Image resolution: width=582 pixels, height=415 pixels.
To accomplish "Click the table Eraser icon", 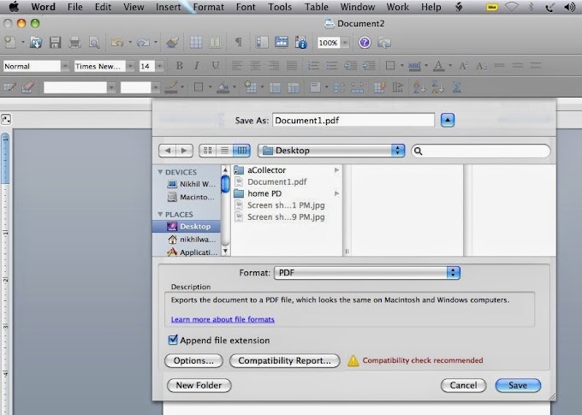I will (28, 87).
